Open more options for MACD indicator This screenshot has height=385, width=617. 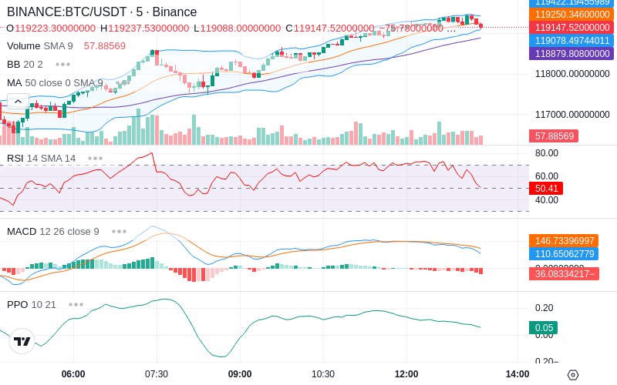pyautogui.click(x=119, y=232)
